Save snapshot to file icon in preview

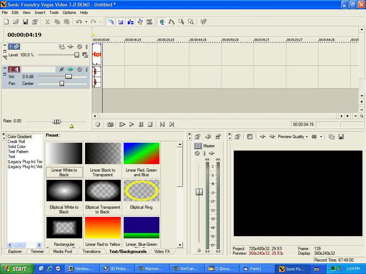coord(341,137)
